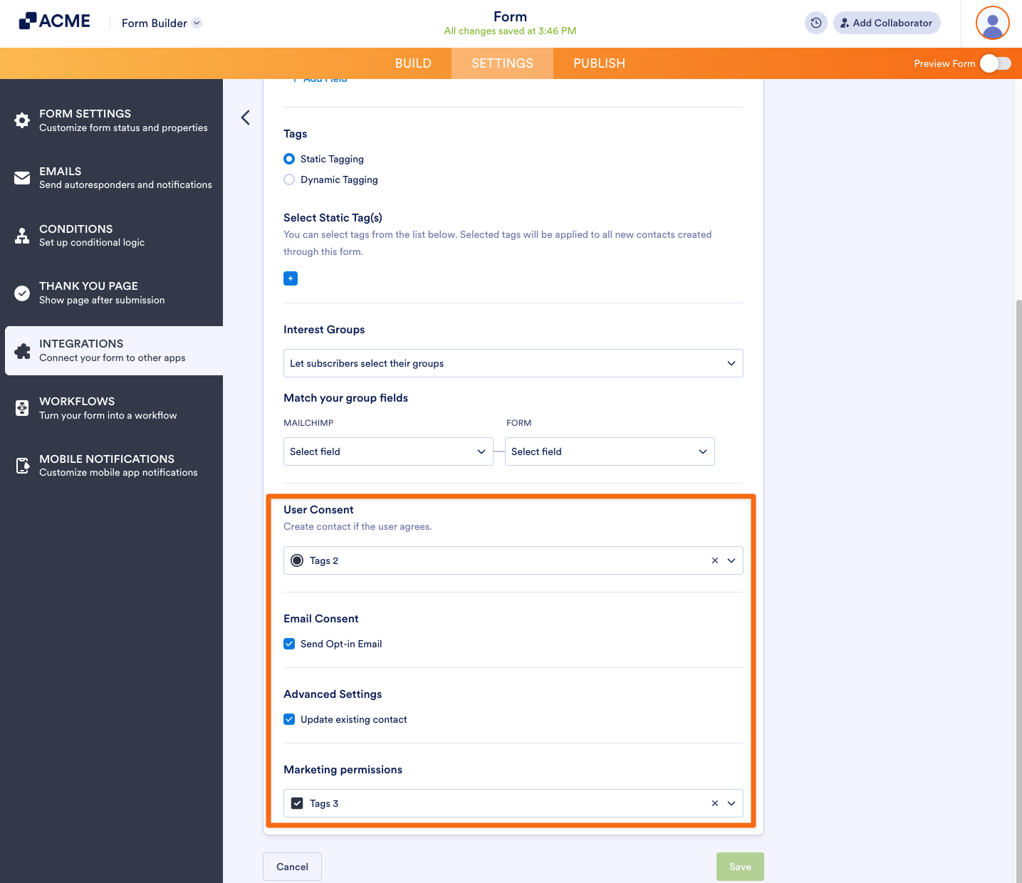1022x883 pixels.
Task: Open Thank You Page via checkmark icon
Action: pyautogui.click(x=21, y=292)
